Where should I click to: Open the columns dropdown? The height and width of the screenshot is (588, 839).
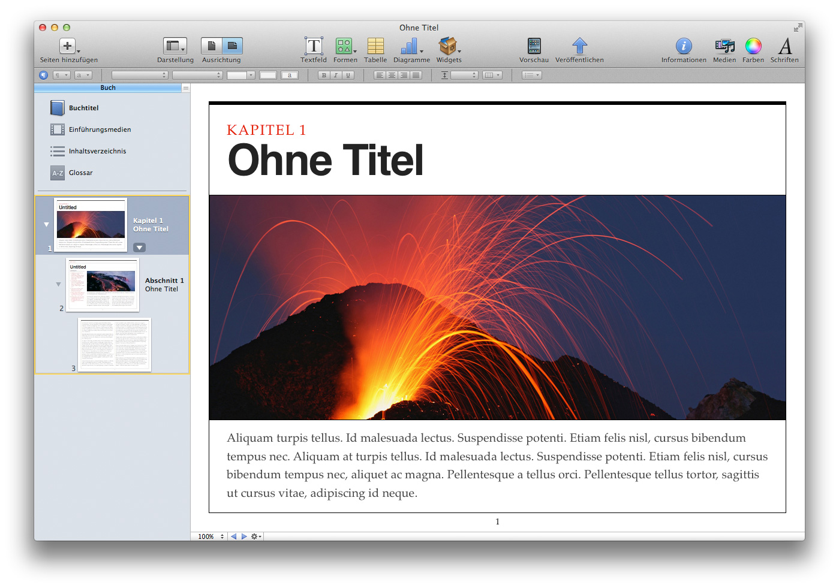tap(492, 75)
